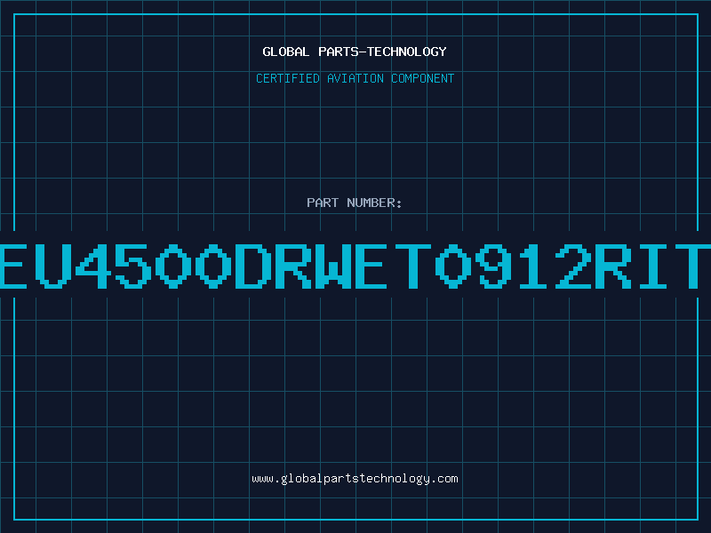The image size is (711, 533).
Task: Select the part number EV4500DRWET0912RIT
Action: pos(355,266)
